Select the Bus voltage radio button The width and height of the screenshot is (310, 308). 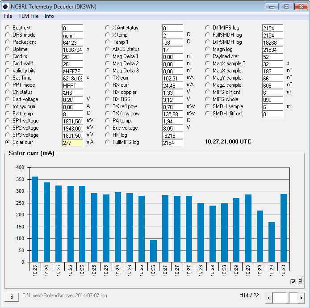pyautogui.click(x=108, y=127)
